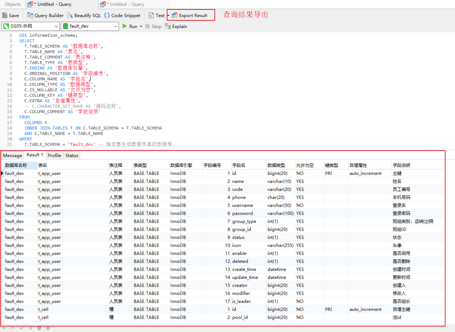The width and height of the screenshot is (455, 332).
Task: Click the discard changes X icon
Action: 30,328
